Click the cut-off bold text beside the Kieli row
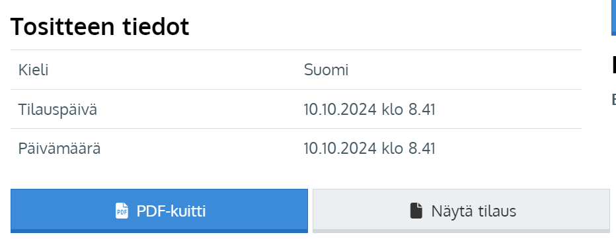Viewport: 616px width, 239px height. pos(614,66)
